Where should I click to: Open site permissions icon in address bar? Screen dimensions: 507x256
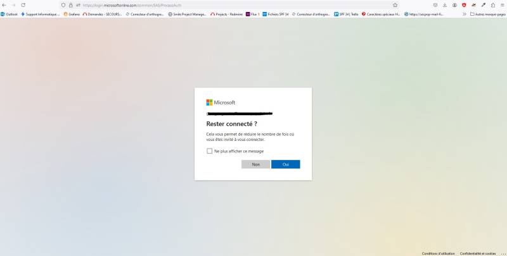pos(78,5)
